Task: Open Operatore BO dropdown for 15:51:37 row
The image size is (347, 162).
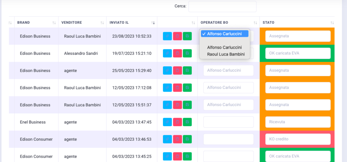Action: (x=228, y=105)
